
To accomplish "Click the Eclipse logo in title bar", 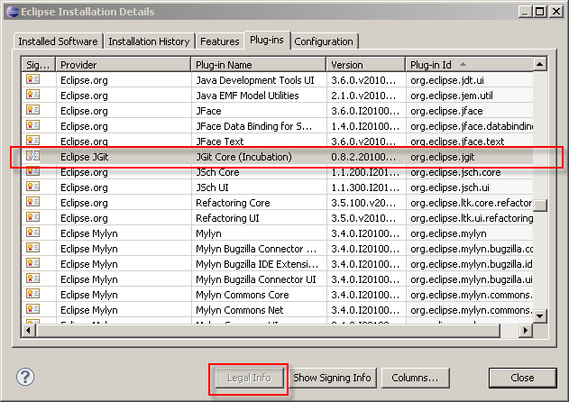I will tap(13, 12).
